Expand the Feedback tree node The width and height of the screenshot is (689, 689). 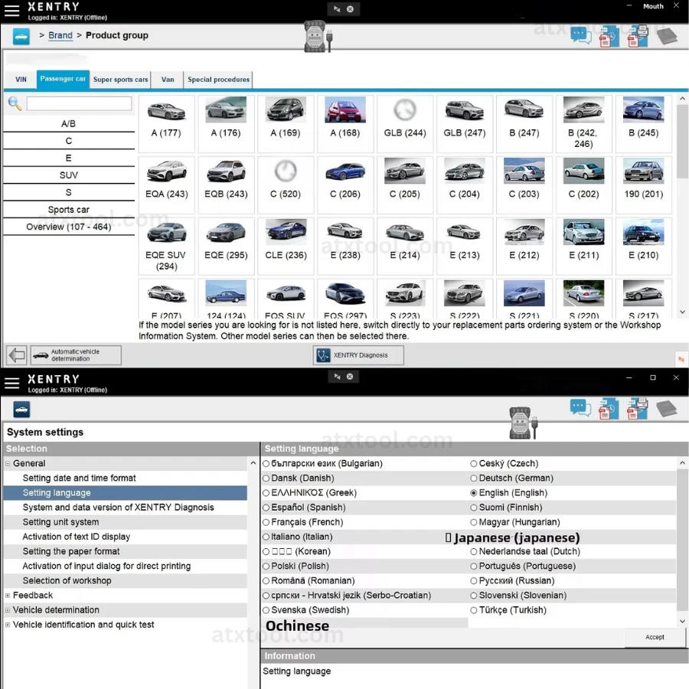tap(8, 596)
